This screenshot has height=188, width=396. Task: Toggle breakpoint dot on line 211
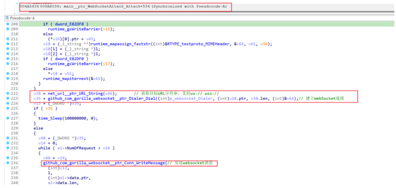coord(8,39)
